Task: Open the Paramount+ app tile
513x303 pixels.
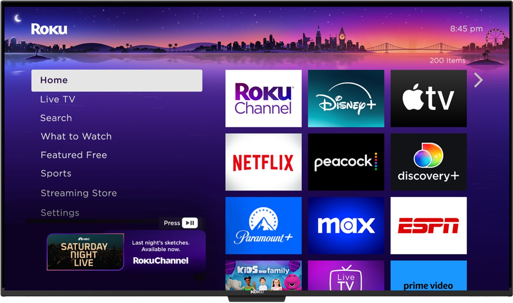Action: click(x=263, y=226)
